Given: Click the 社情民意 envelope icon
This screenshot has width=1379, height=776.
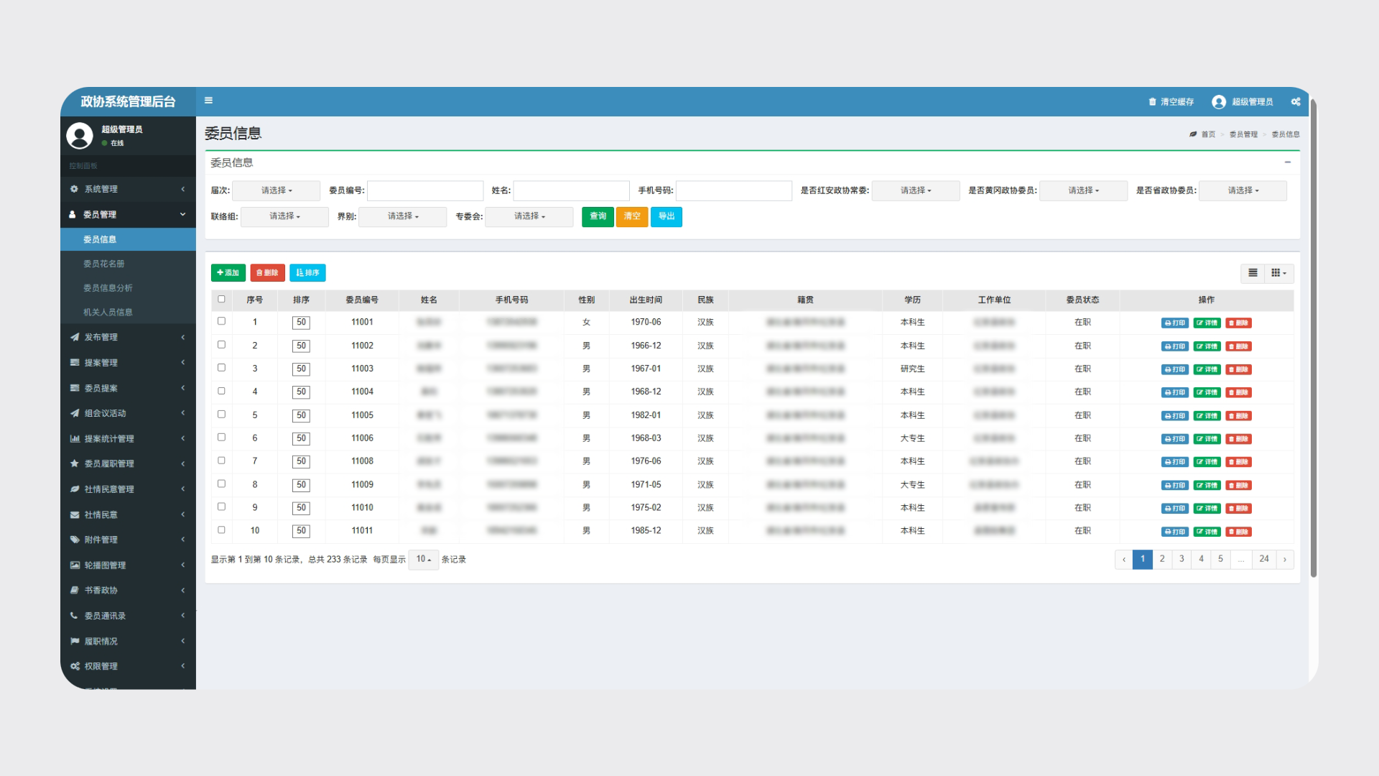Looking at the screenshot, I should 75,514.
